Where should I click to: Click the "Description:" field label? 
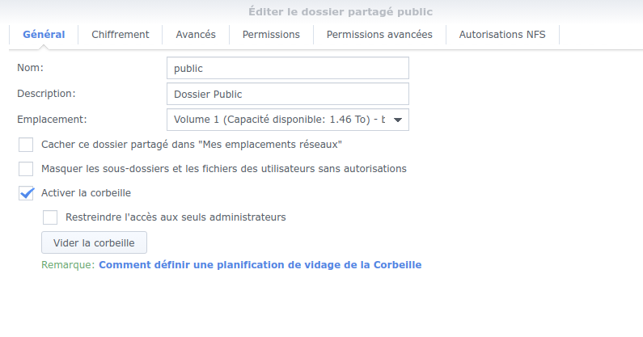pyautogui.click(x=46, y=93)
